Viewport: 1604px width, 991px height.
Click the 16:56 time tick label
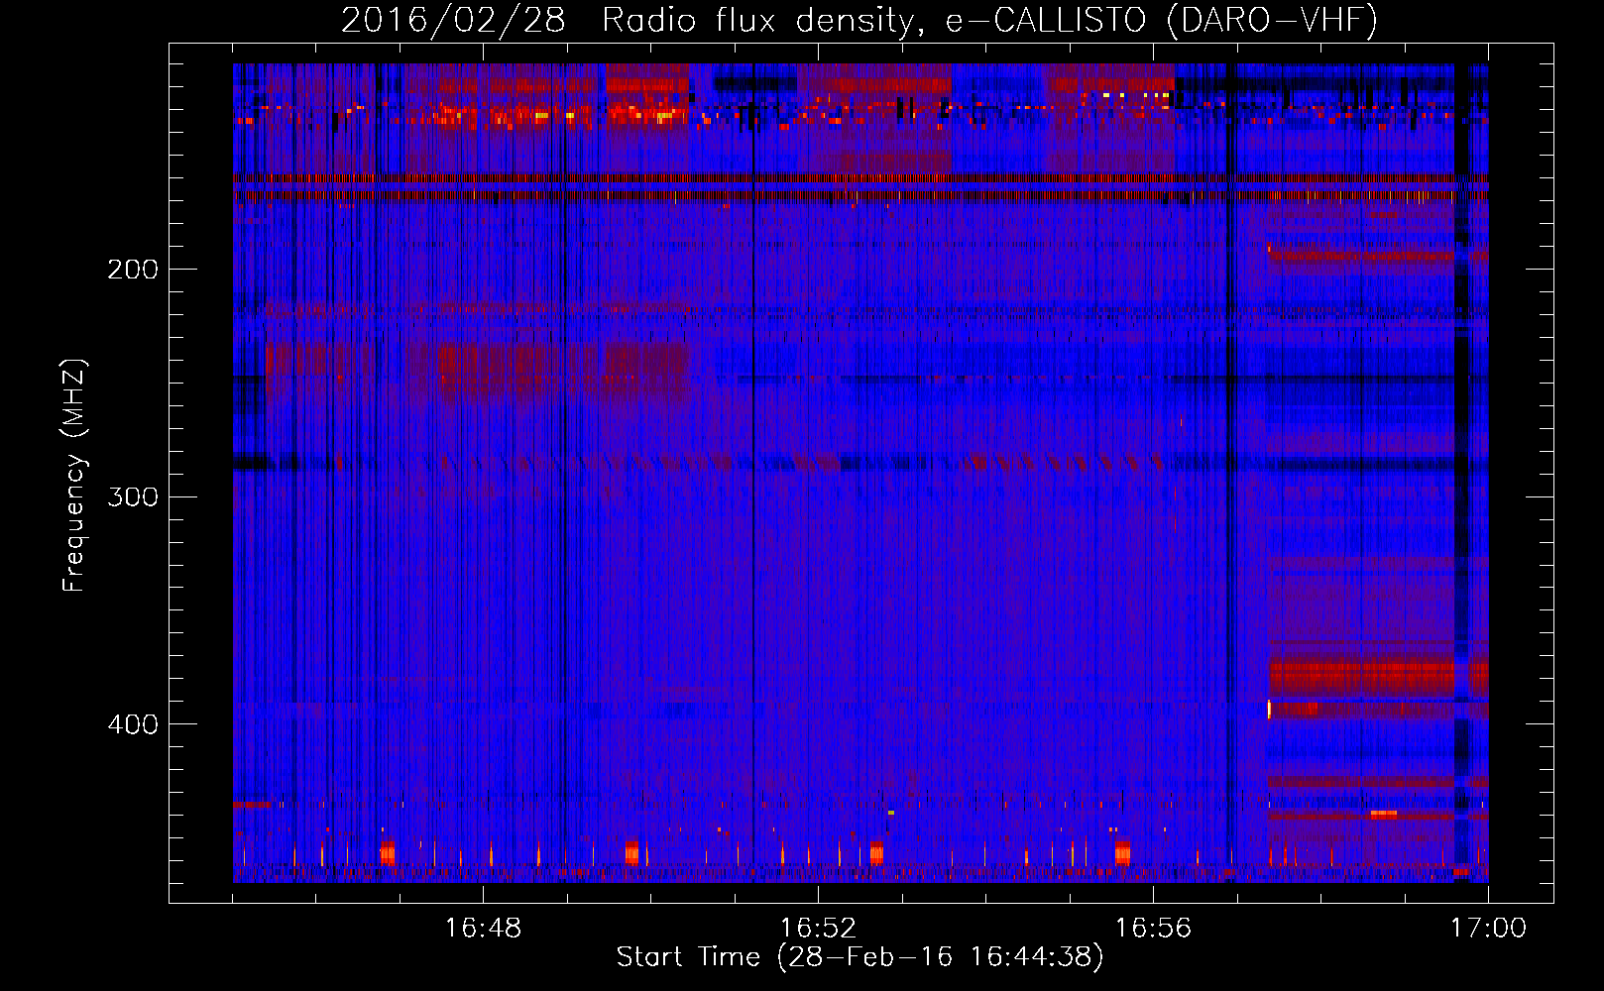pos(1153,929)
